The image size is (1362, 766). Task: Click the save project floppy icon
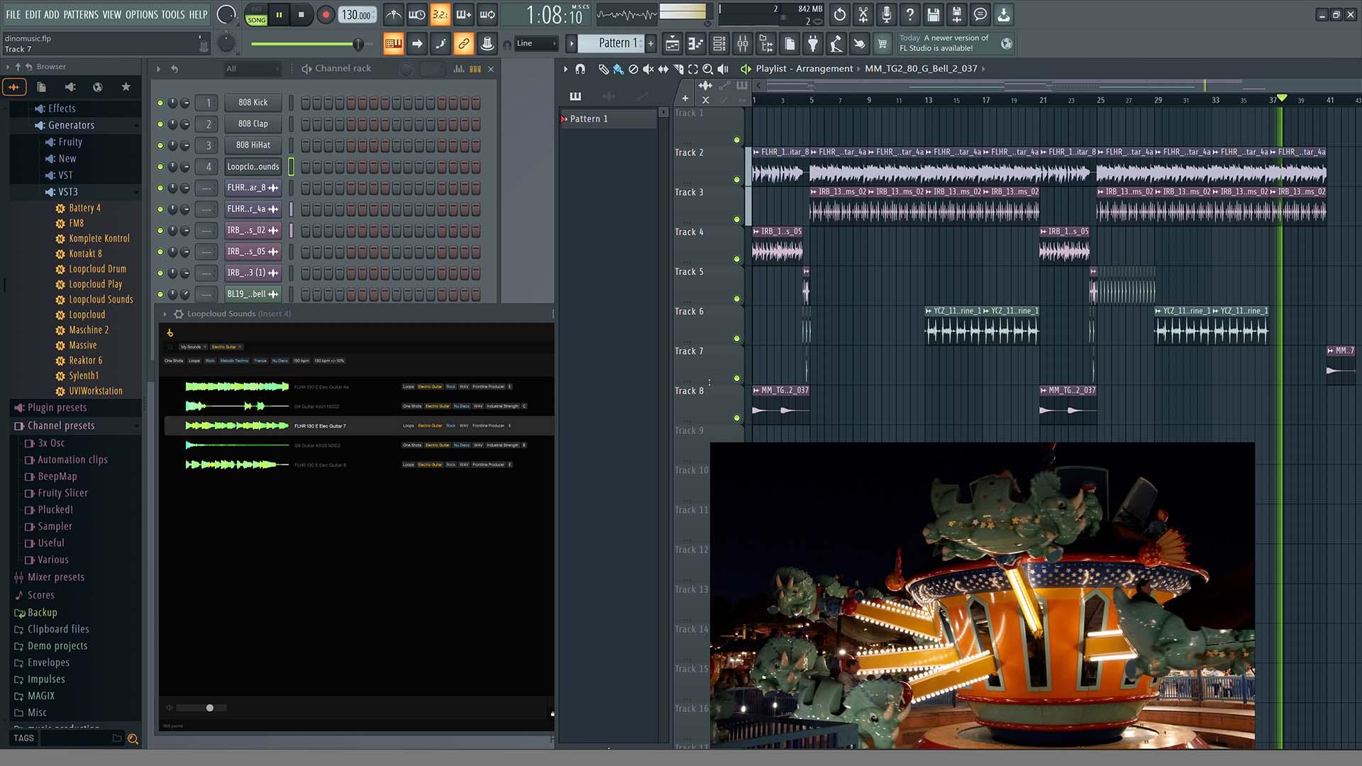tap(934, 14)
